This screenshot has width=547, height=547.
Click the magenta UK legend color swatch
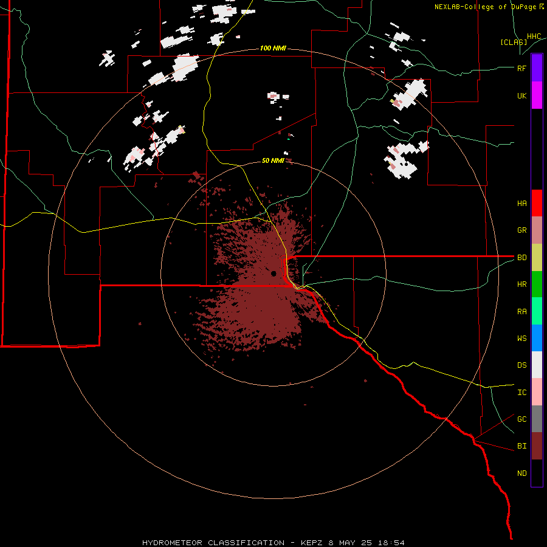coord(537,95)
